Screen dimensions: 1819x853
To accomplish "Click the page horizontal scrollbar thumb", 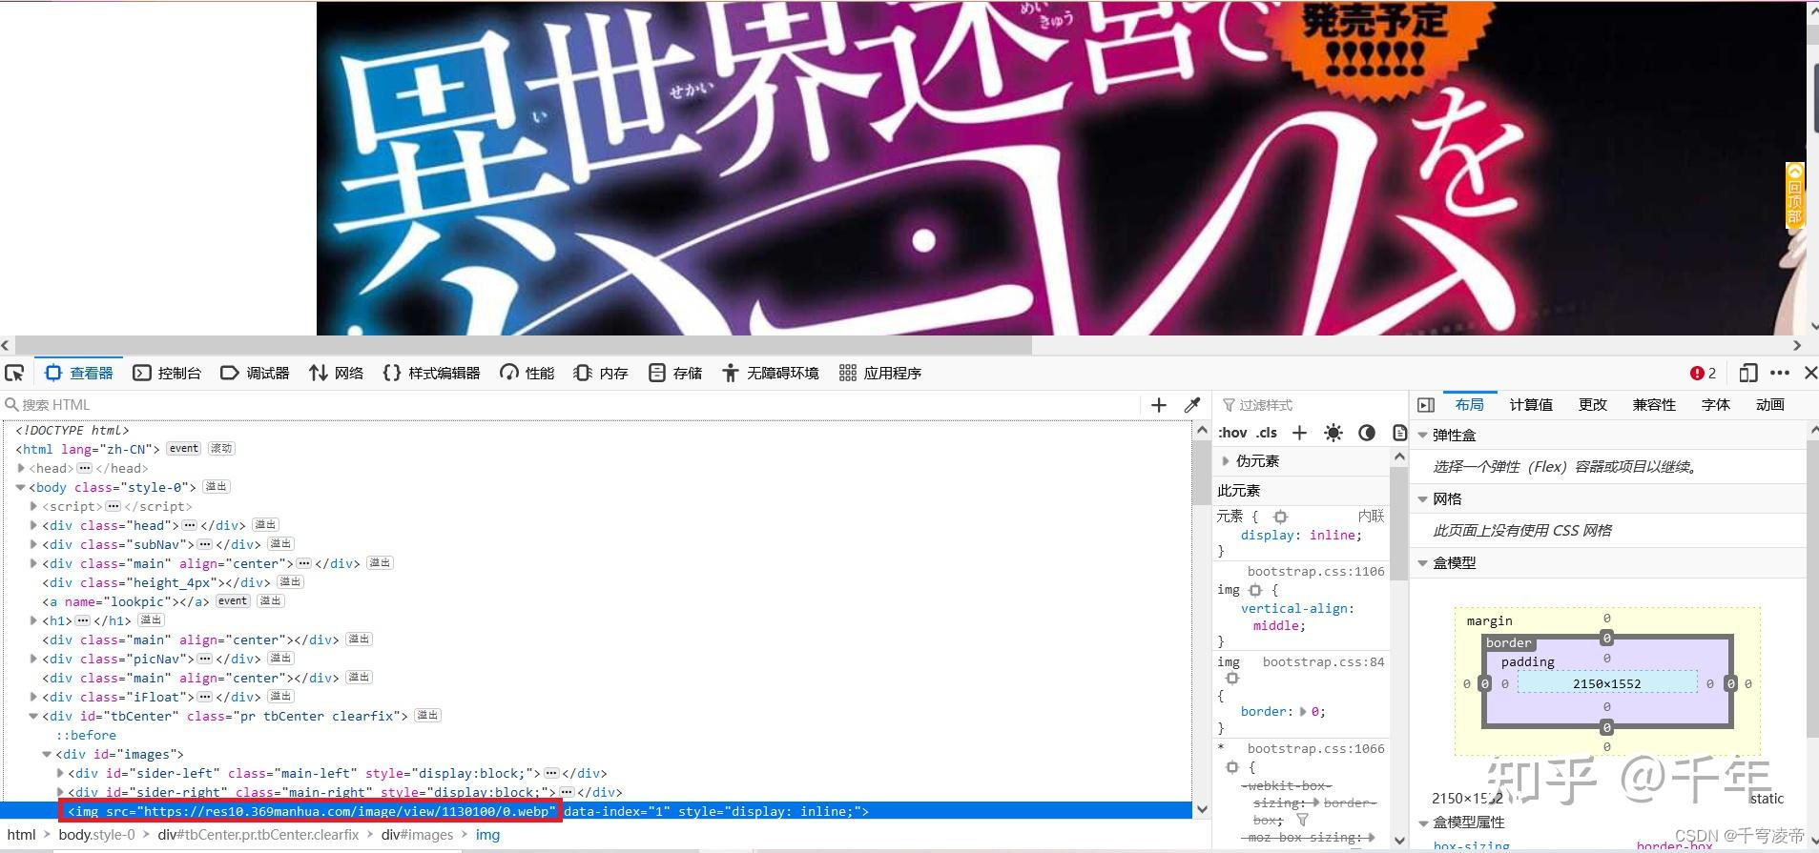I will tap(524, 345).
